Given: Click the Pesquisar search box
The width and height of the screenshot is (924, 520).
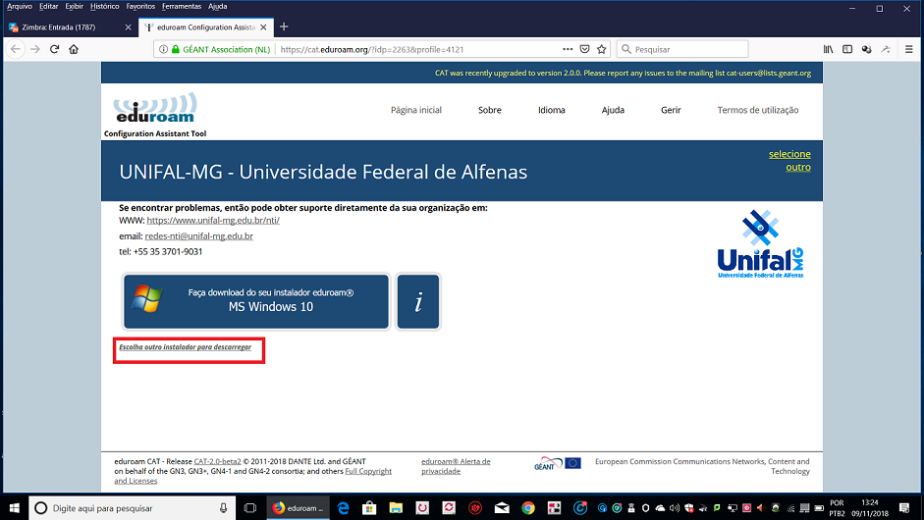Looking at the screenshot, I should 682,49.
